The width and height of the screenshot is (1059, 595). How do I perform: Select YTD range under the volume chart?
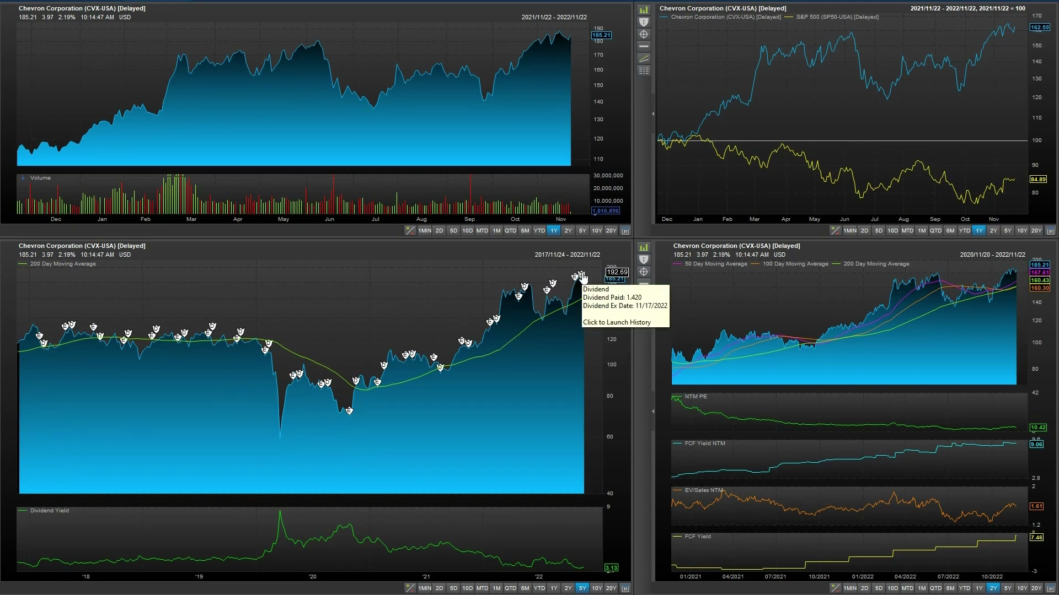click(x=539, y=231)
